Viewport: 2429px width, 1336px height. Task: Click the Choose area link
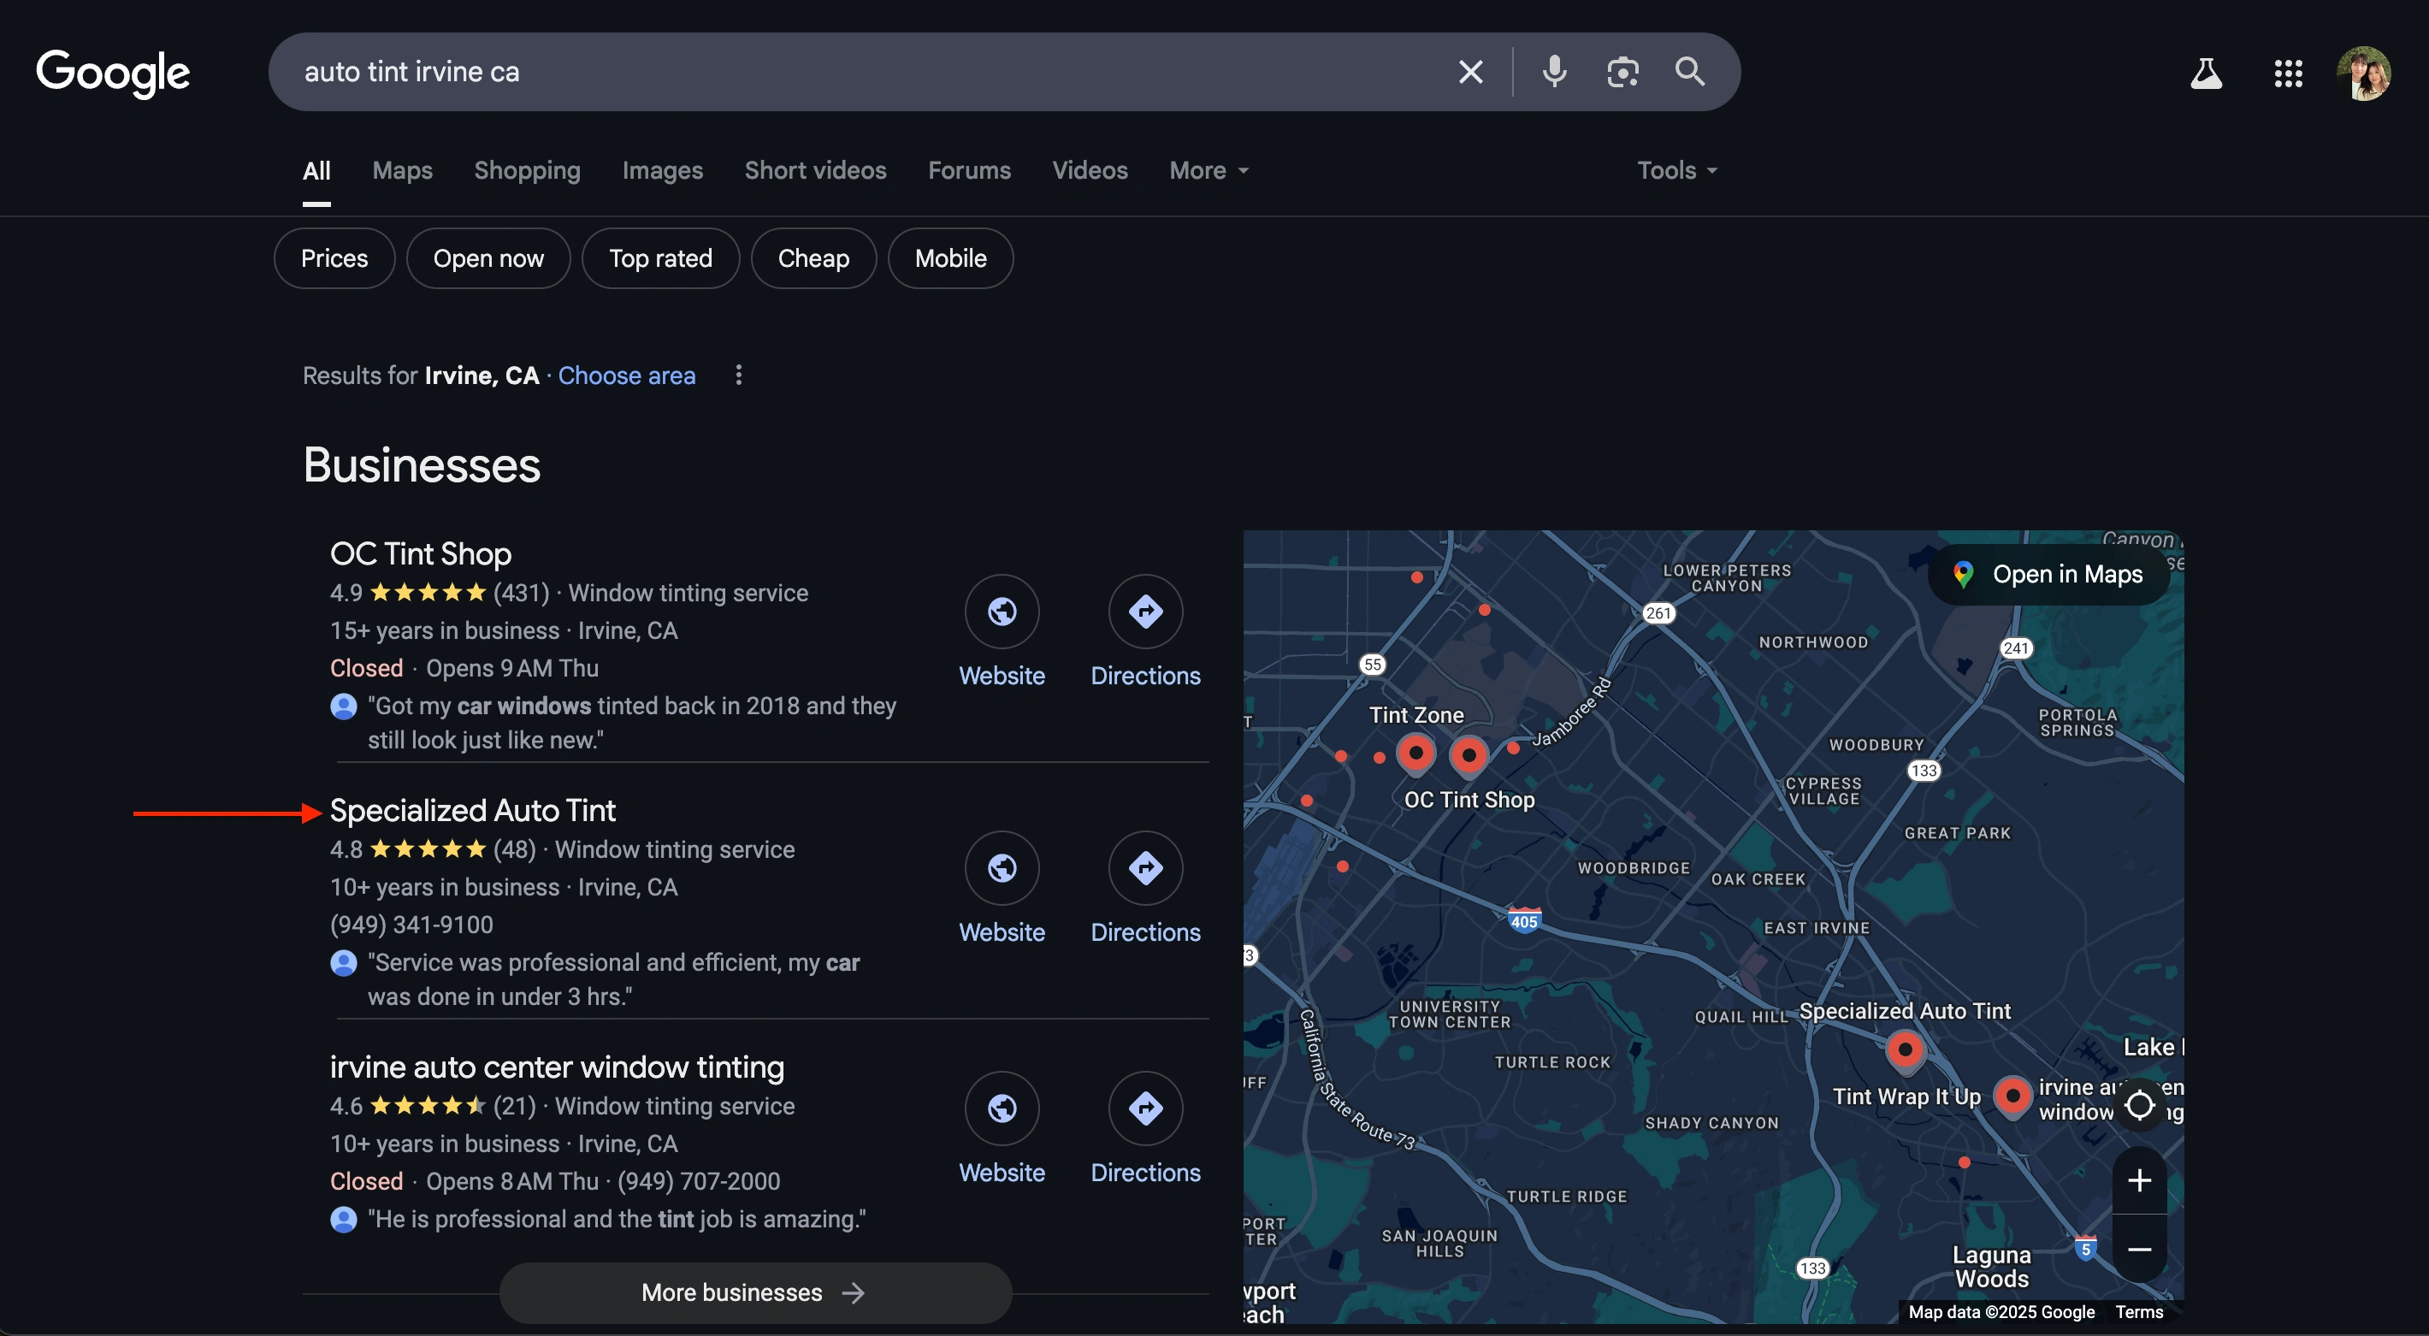626,375
